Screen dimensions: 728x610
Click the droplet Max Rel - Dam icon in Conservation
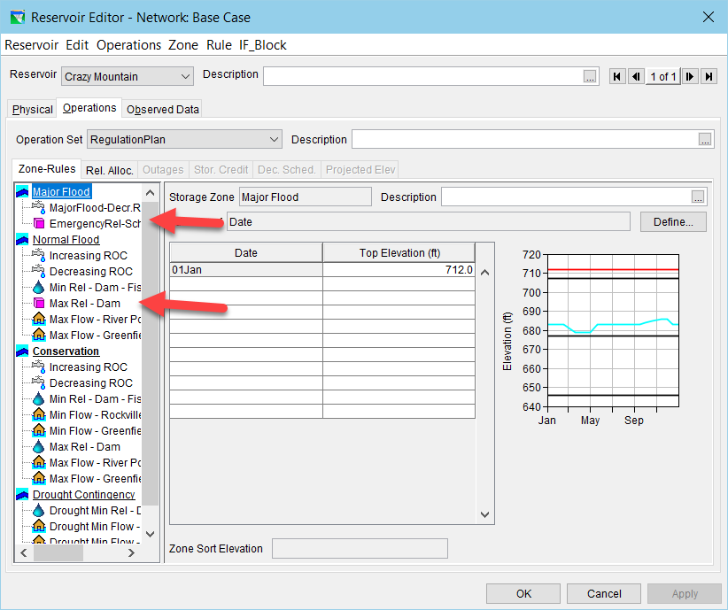coord(39,446)
